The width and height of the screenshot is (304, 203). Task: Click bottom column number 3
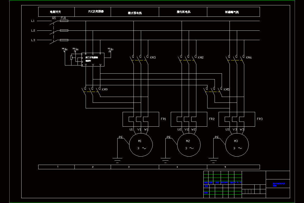tap(129, 167)
